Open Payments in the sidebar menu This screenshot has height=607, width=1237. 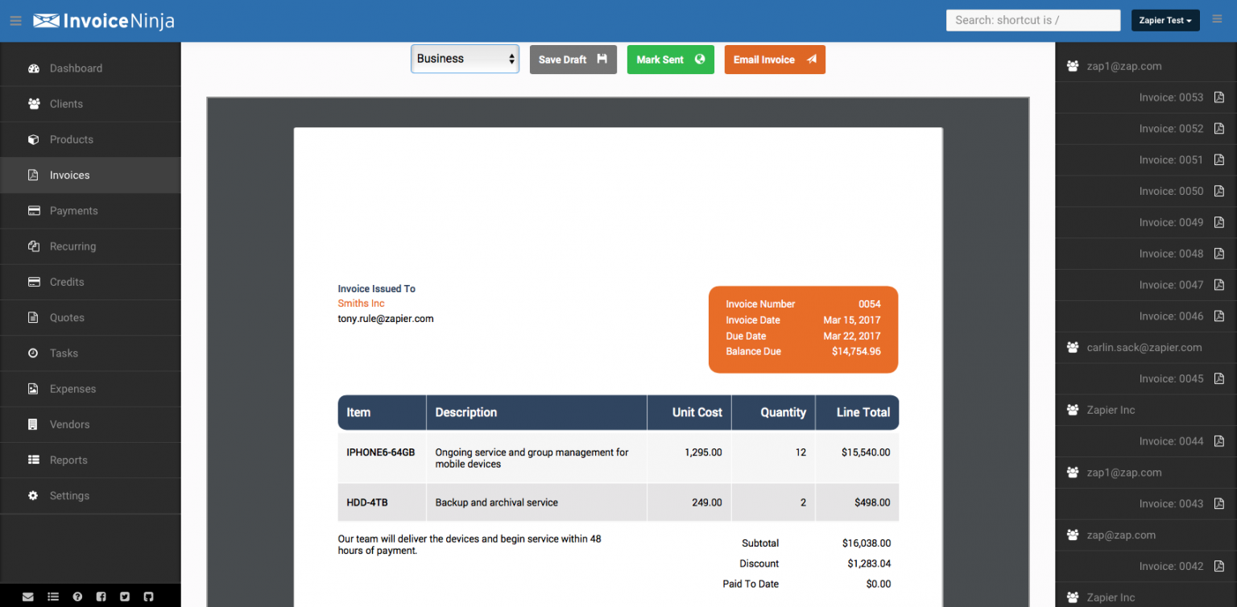[x=73, y=211]
